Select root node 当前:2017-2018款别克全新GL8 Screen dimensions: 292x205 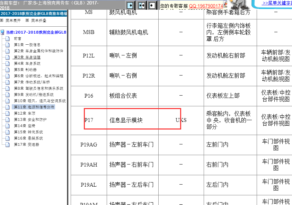click(x=36, y=32)
